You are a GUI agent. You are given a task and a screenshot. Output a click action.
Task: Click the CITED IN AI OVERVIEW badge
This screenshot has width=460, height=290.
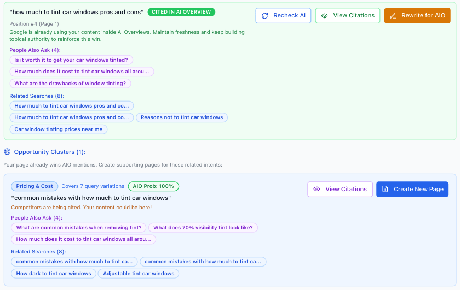click(181, 12)
